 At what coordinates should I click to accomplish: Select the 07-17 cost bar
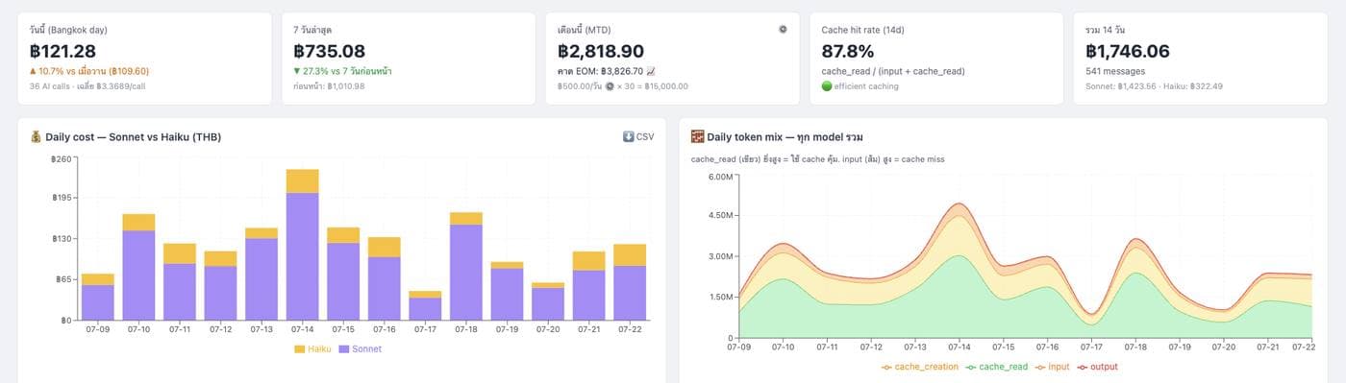425,305
